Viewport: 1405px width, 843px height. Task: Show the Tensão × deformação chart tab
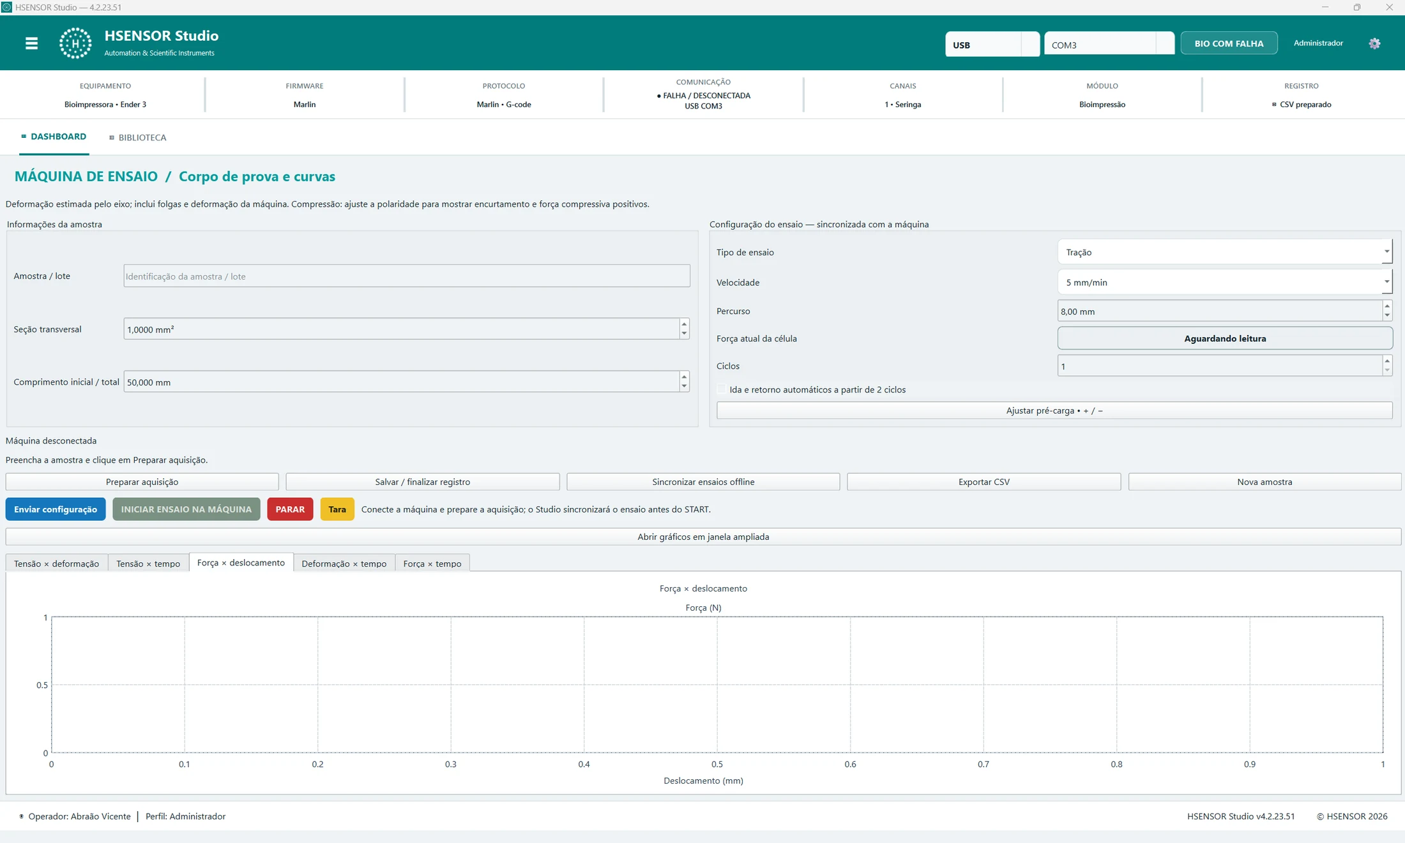57,563
